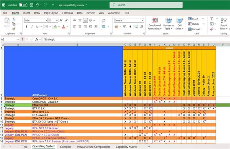Toggle Underline formatting

click(x=37, y=27)
